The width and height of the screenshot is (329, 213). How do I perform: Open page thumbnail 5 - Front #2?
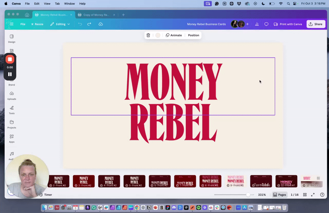[134, 181]
